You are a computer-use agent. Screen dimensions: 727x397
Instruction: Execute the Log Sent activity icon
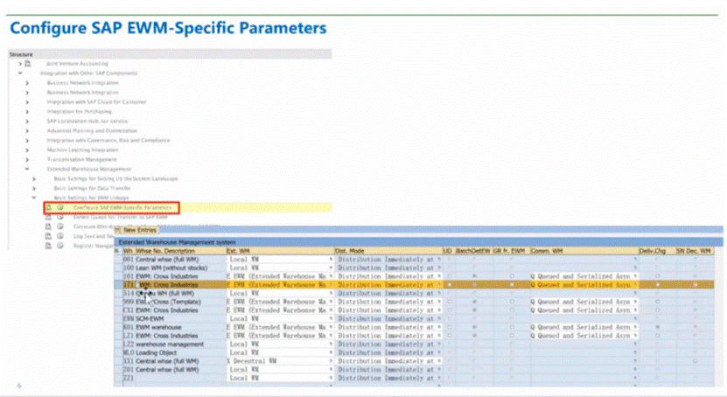[x=60, y=236]
